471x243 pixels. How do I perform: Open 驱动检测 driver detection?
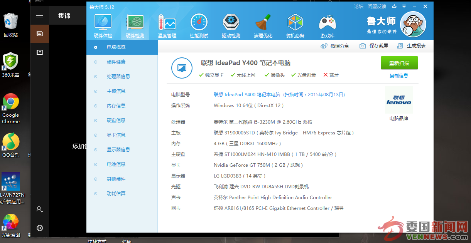[x=231, y=26]
